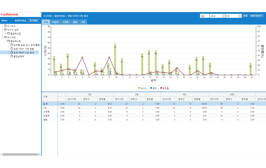Screen dimensions: 266x168
Task: Click page icon of 완제품 일일 검사 집계
Action: (12, 45)
